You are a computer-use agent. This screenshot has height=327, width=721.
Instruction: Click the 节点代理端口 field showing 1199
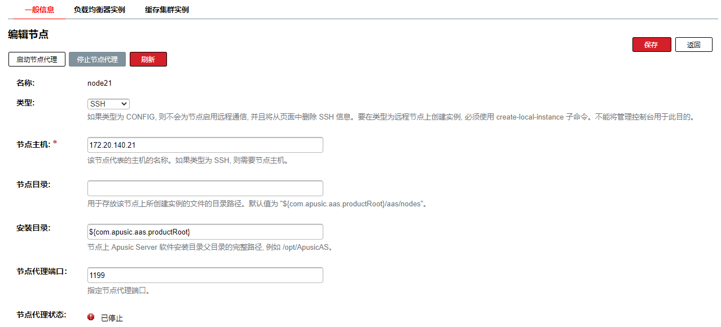[x=205, y=275]
